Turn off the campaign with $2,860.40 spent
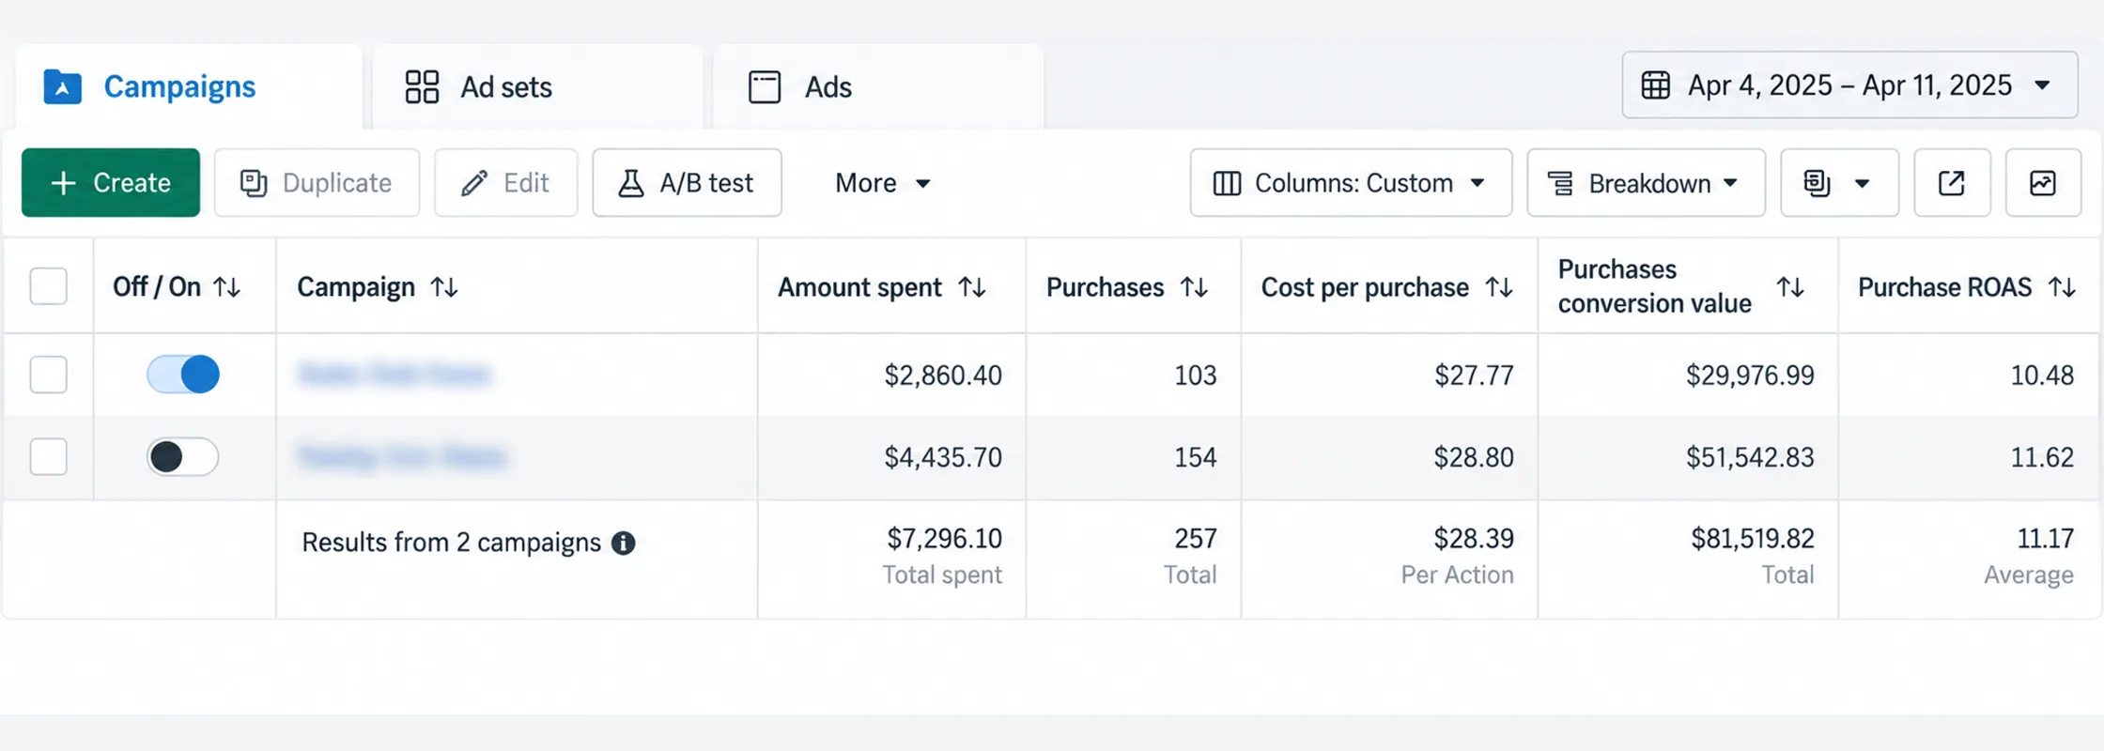2104x751 pixels. tap(183, 375)
